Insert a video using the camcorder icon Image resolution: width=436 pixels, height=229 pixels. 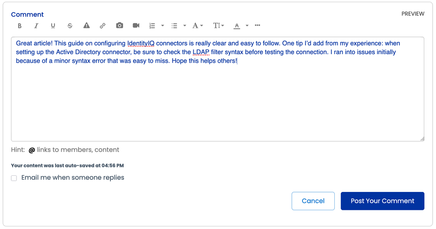coord(136,26)
